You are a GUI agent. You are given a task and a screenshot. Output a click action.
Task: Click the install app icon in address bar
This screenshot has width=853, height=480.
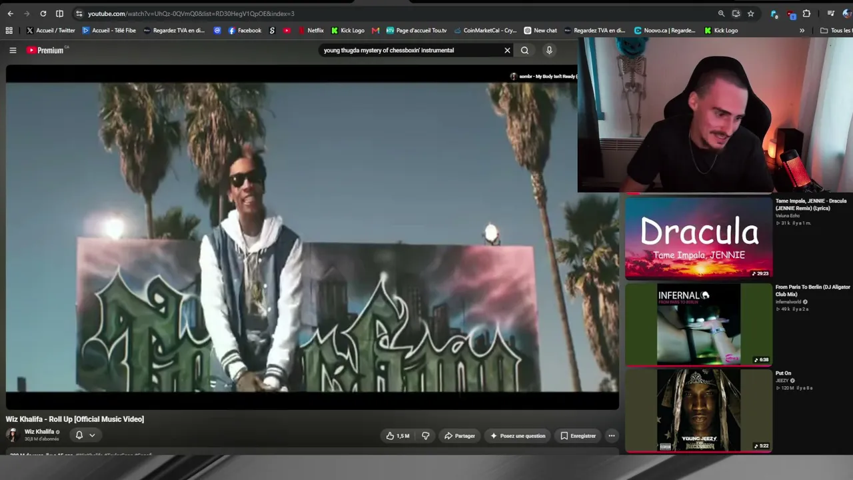[736, 13]
